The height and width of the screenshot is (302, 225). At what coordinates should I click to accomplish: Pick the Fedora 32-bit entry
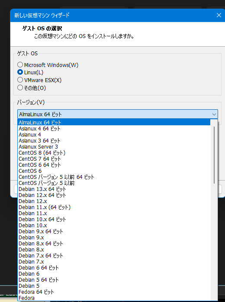point(114,298)
